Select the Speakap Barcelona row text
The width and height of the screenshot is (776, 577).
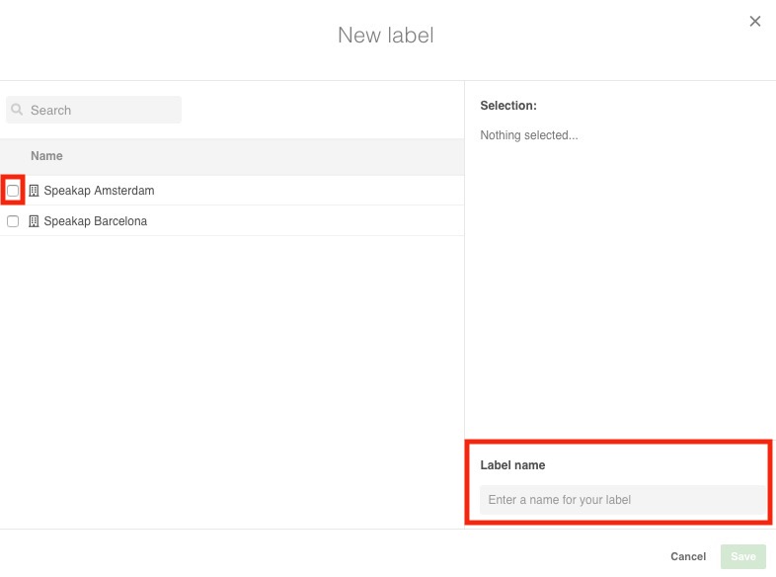point(96,221)
